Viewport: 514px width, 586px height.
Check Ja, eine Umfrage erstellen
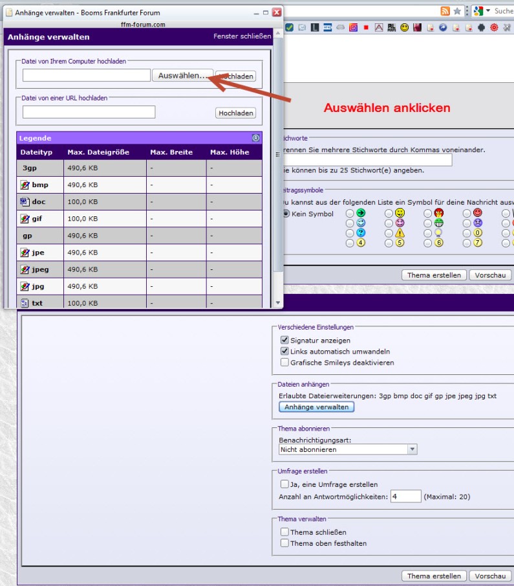point(284,484)
